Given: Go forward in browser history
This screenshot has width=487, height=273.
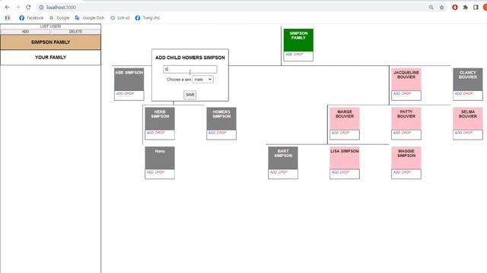Looking at the screenshot, I should (x=18, y=7).
